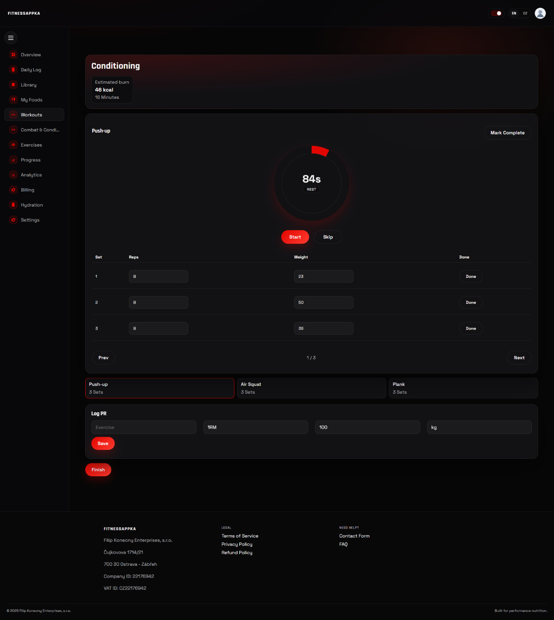
Task: Go to Overview in the sidebar
Action: tap(34, 55)
